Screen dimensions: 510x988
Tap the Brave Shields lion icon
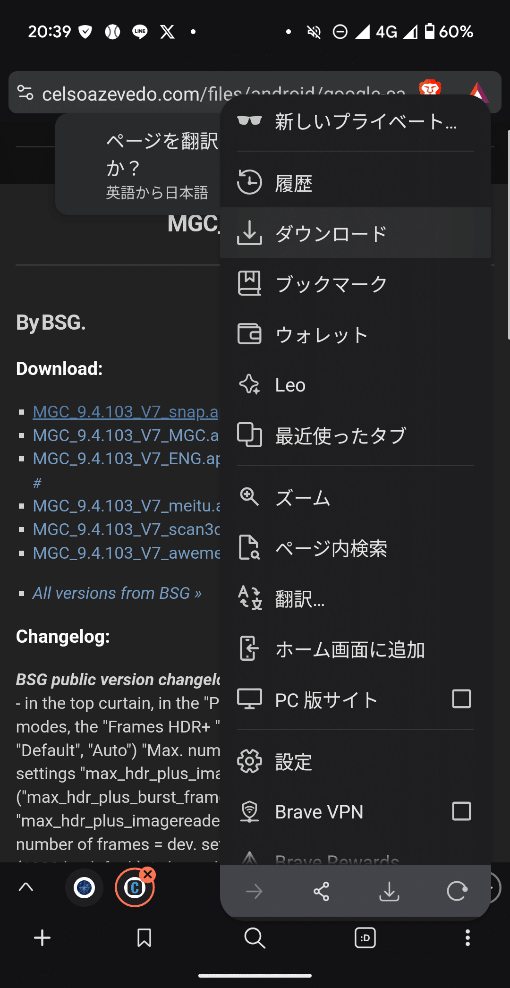(430, 88)
